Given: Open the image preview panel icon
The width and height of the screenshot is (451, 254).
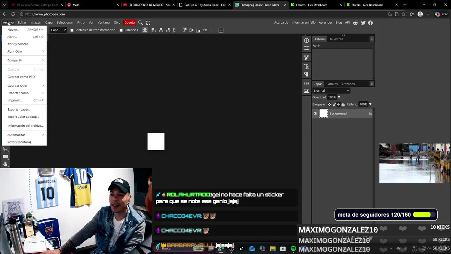Looking at the screenshot, I should pyautogui.click(x=307, y=91).
